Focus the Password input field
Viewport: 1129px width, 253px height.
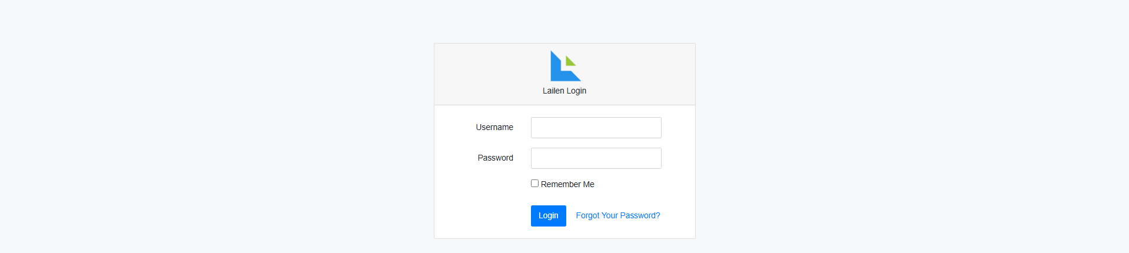tap(596, 158)
